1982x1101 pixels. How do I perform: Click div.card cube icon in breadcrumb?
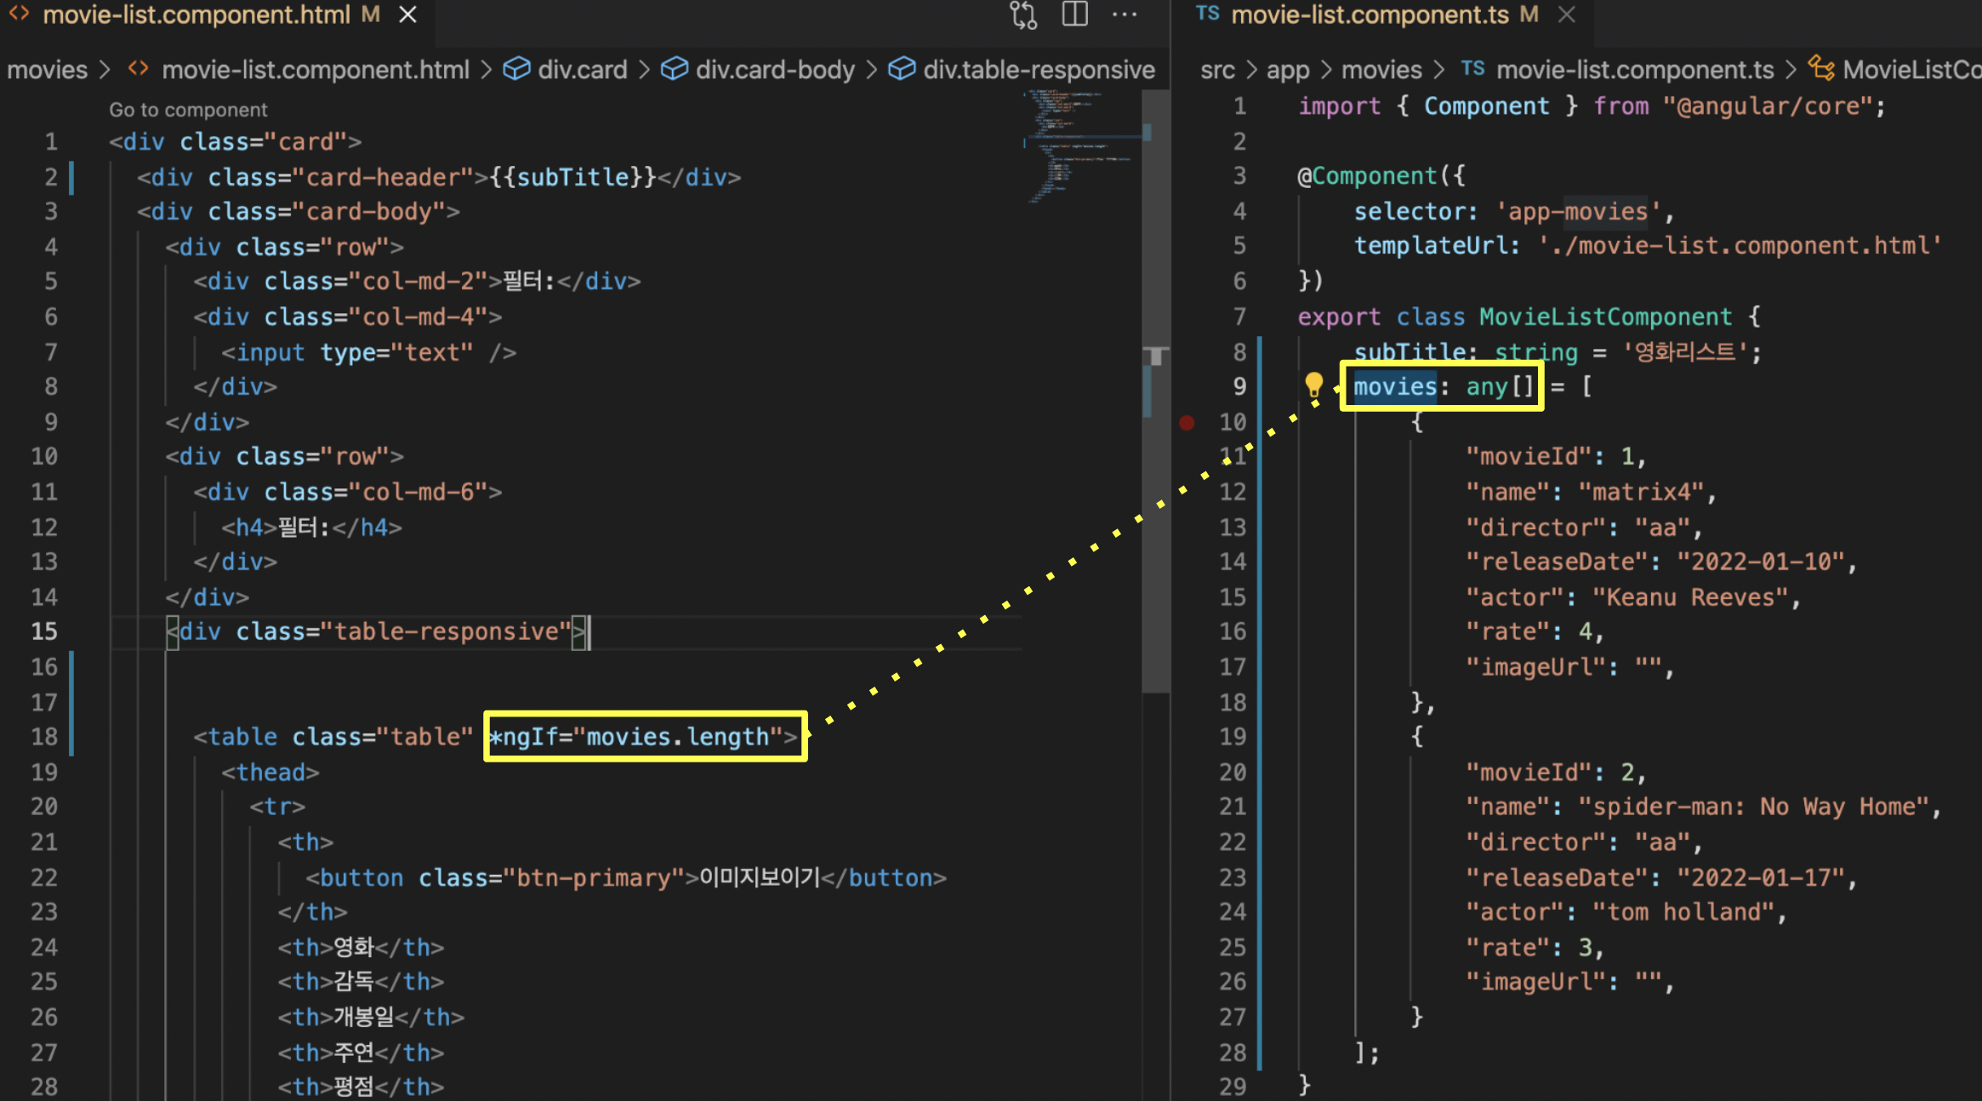point(516,69)
